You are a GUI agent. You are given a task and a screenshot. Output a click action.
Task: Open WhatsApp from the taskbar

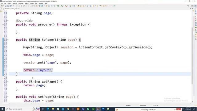[88, 109]
